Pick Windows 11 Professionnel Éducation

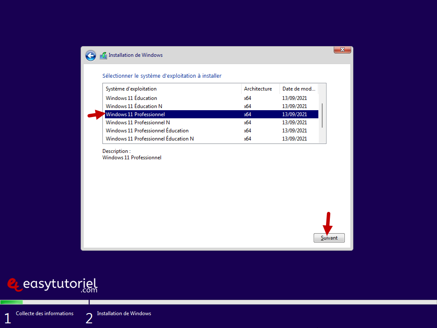147,131
